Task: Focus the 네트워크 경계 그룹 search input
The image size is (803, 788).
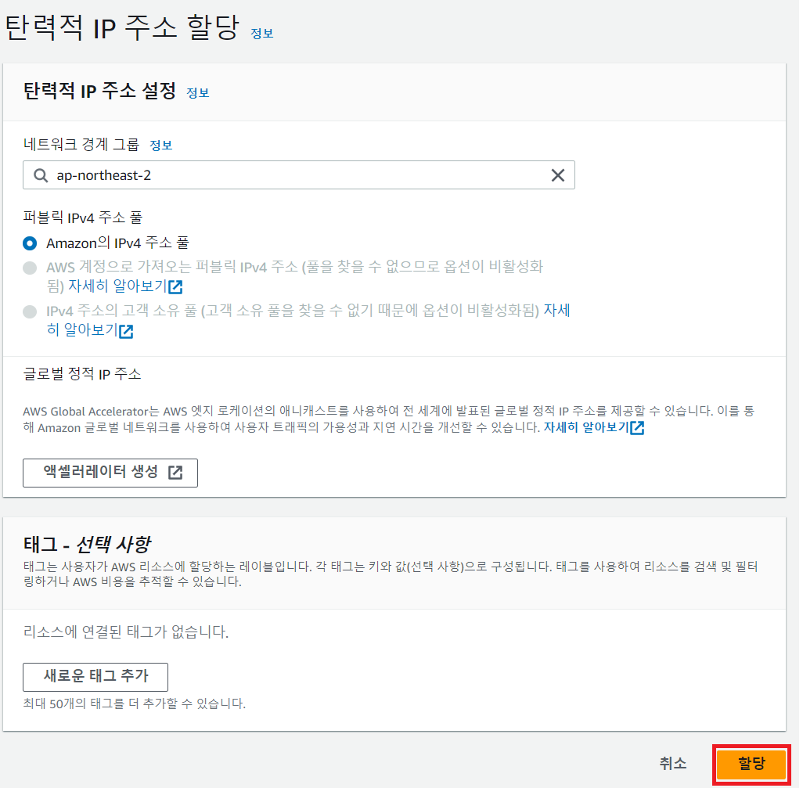Action: pos(298,175)
